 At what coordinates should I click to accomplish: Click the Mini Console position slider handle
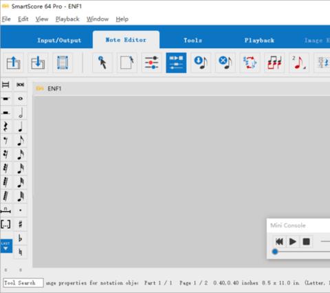275,252
